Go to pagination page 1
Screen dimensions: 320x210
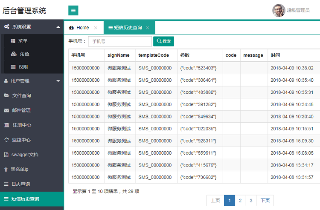tap(230, 201)
